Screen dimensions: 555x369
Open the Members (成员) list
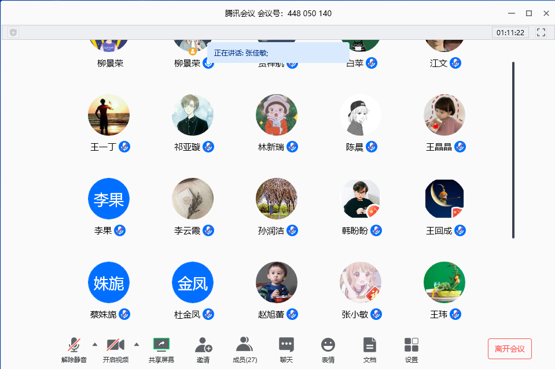244,345
